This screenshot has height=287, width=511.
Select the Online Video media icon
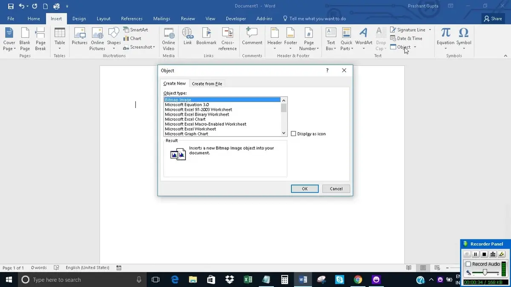click(x=168, y=38)
